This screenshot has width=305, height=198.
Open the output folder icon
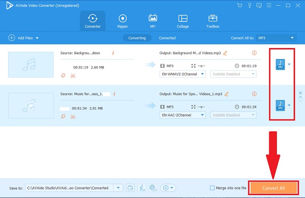(x=130, y=188)
